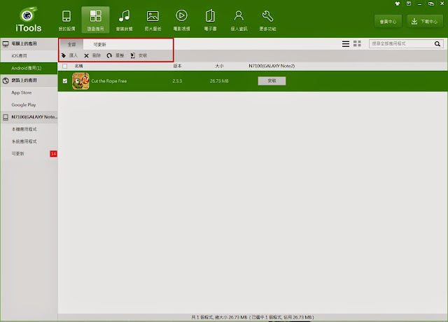
Task: Click the search magnifier icon
Action: pyautogui.click(x=437, y=43)
